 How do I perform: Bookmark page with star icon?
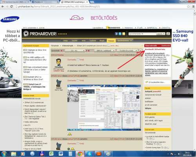188,6
